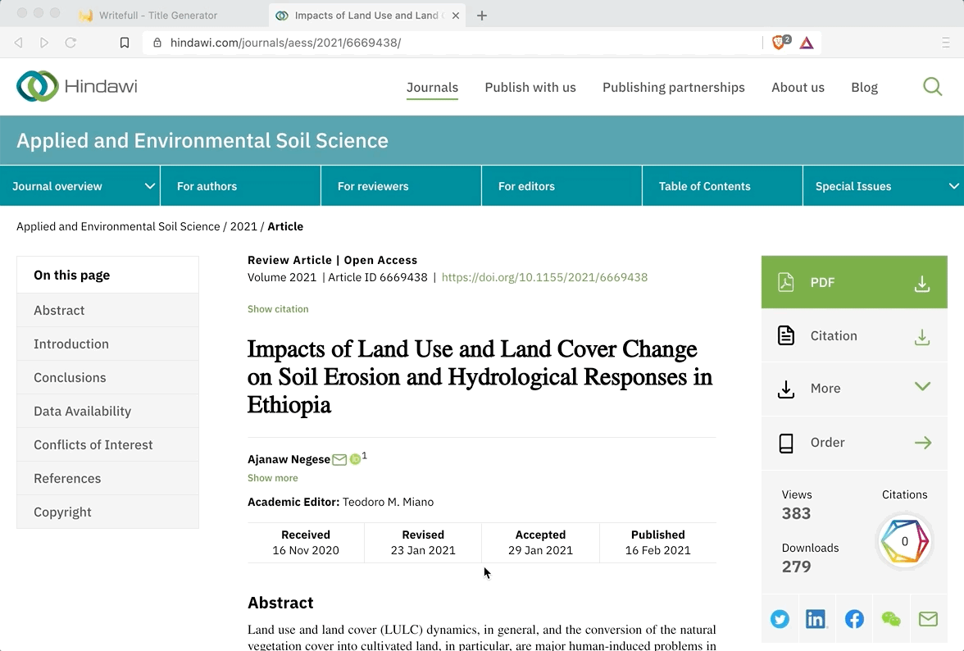Viewport: 964px width, 651px height.
Task: Close the Impacts of Land Use tab
Action: 456,16
